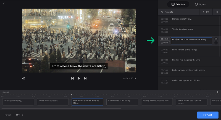Skip to next subtitle
Screen dimensions: 221x120
pos(85,78)
